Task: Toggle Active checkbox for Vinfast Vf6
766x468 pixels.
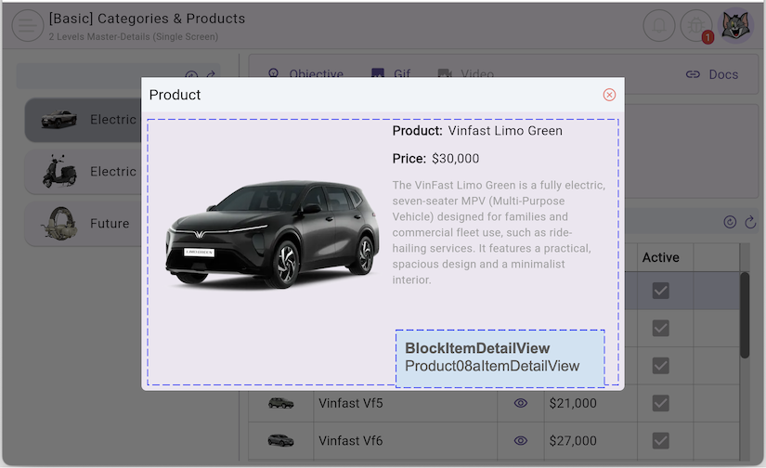Action: (660, 440)
